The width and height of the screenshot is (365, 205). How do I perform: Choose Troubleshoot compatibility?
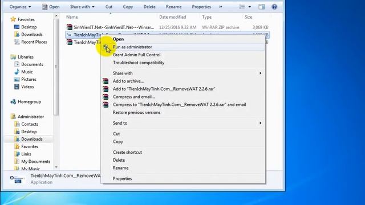[183, 63]
